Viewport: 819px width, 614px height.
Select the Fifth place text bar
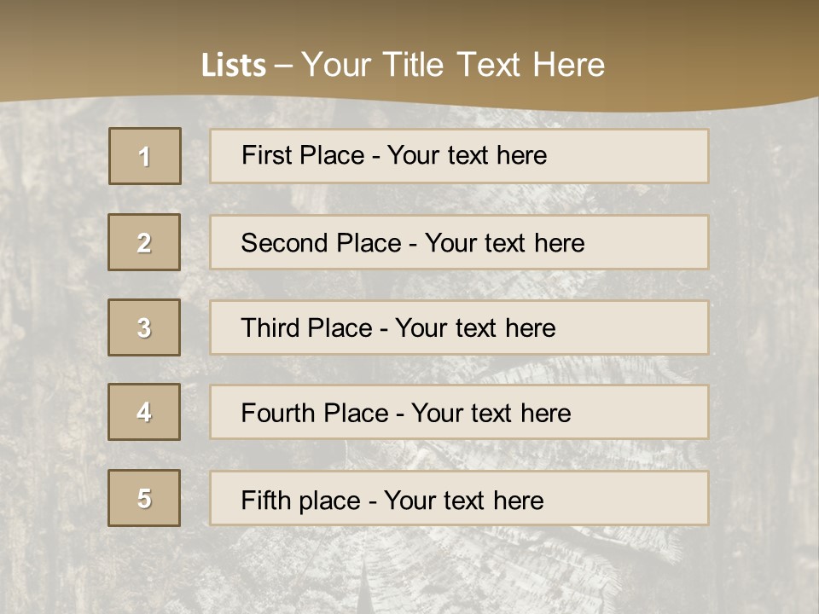point(459,498)
